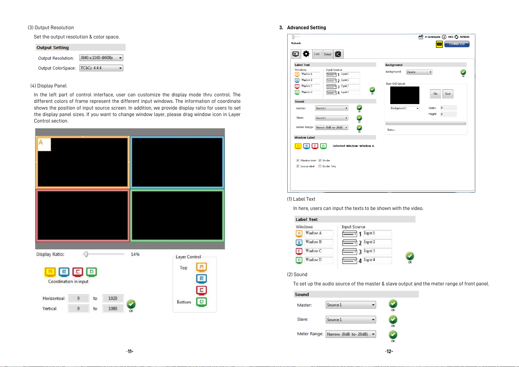Screen dimensions: 519x367
Task: Click OK checkmark beside Master in enlarged Sound figure
Action: tap(393, 304)
